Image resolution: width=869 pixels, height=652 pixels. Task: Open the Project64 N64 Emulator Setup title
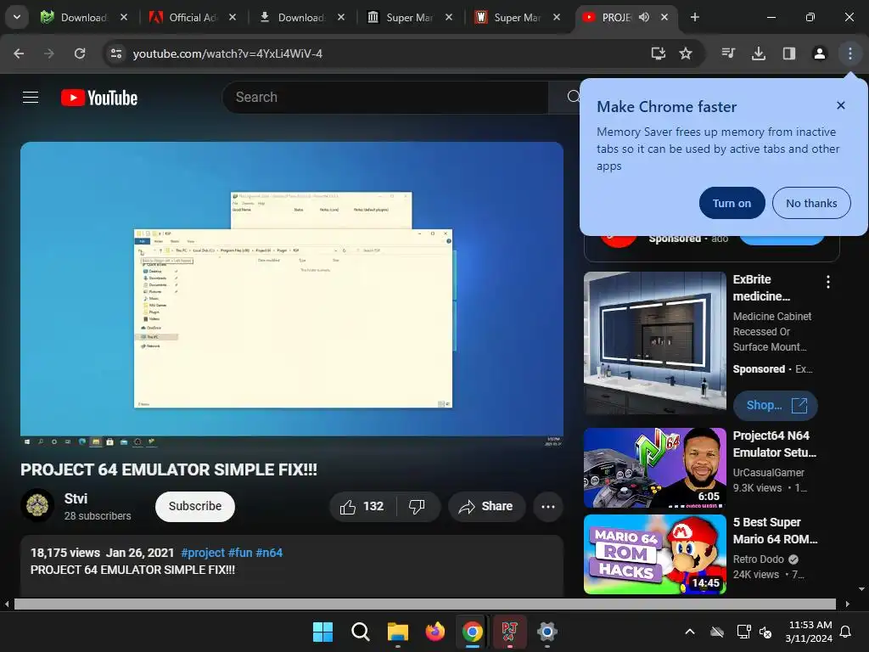(x=774, y=444)
